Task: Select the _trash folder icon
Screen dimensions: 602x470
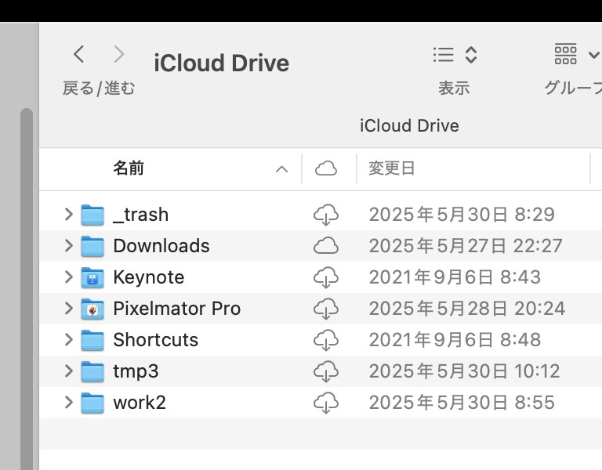Action: click(92, 215)
